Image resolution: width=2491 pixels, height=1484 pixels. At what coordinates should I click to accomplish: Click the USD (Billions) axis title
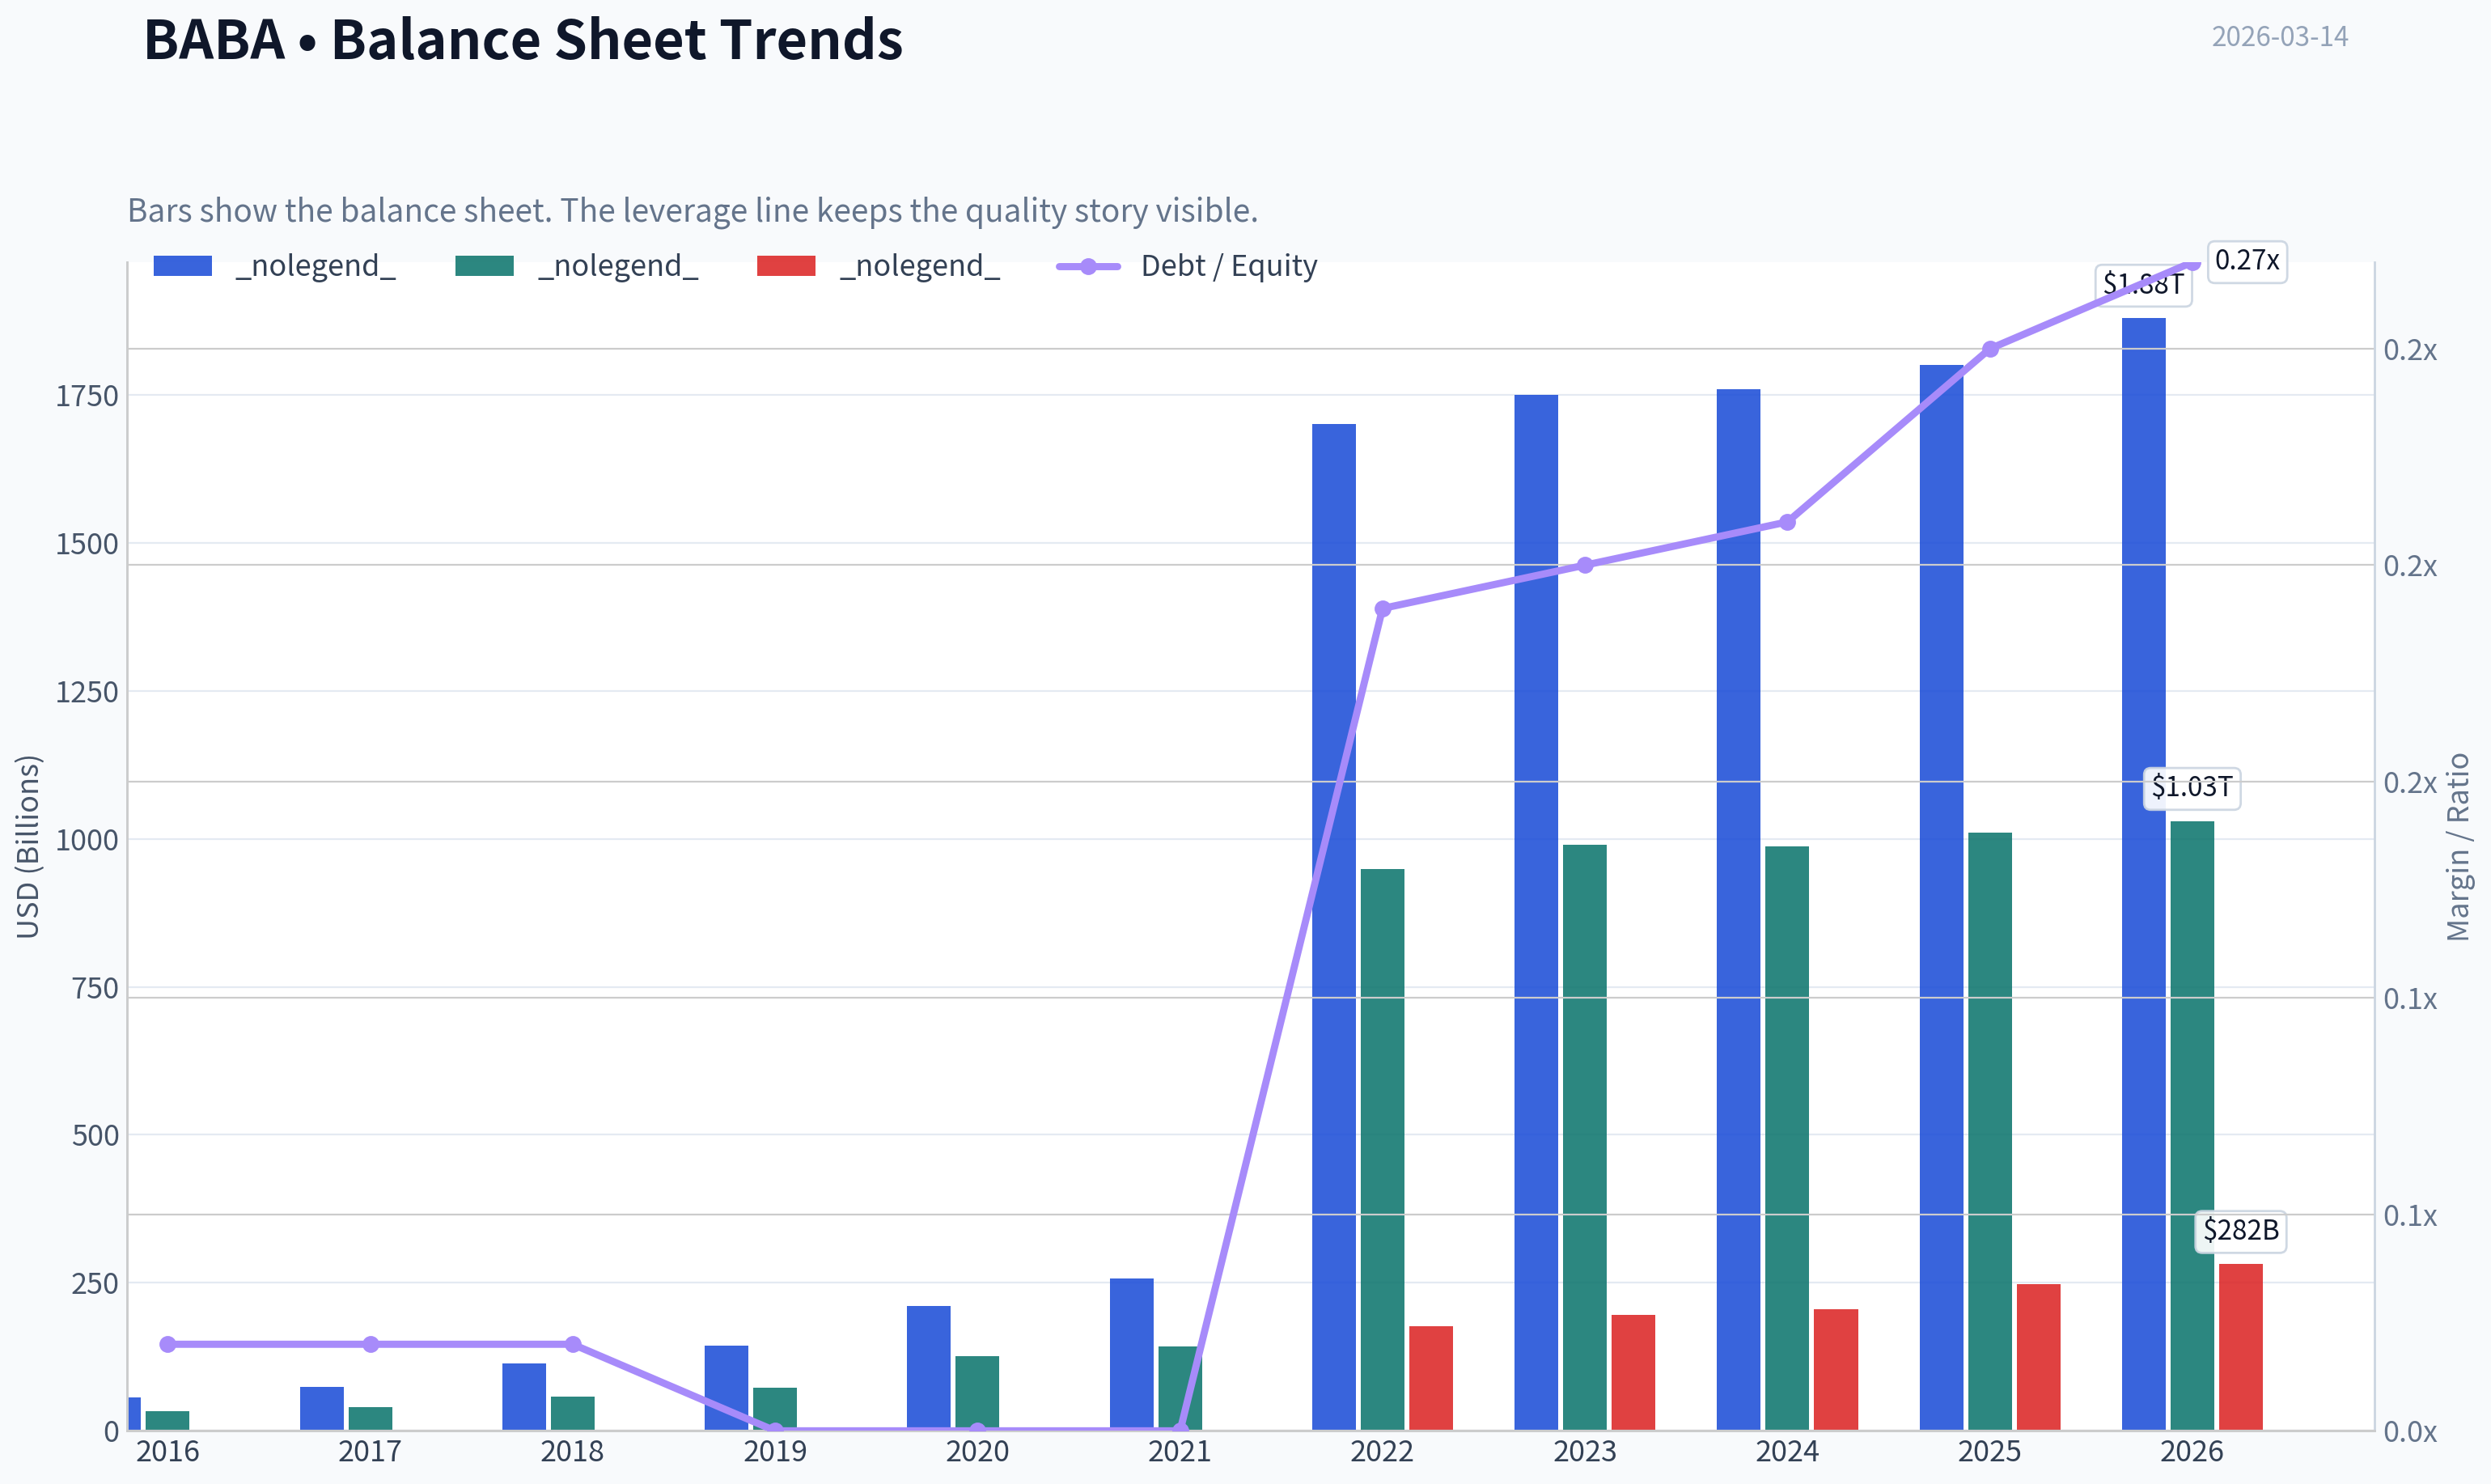(x=28, y=846)
